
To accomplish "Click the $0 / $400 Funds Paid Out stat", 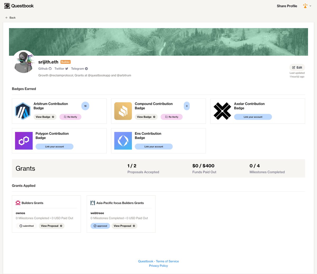I will 204,169.
